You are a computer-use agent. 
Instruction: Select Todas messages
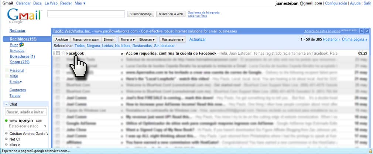[79, 46]
